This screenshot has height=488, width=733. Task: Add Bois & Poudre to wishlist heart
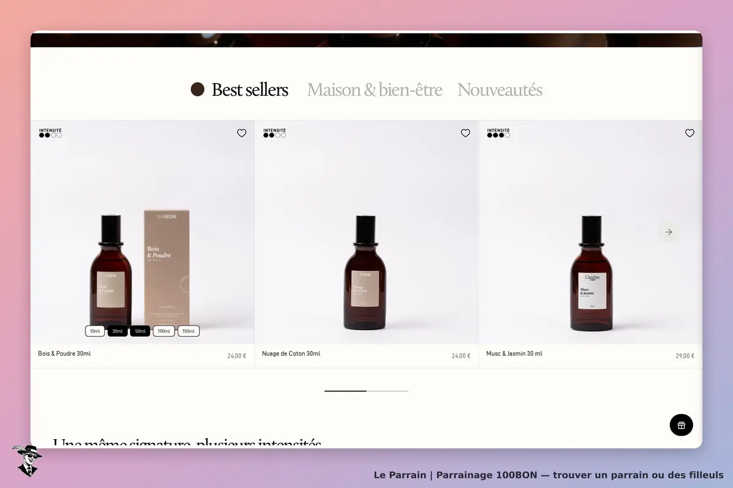pyautogui.click(x=241, y=133)
